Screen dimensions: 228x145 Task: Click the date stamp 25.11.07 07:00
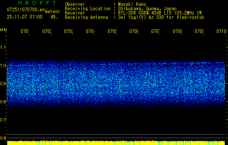[24, 17]
